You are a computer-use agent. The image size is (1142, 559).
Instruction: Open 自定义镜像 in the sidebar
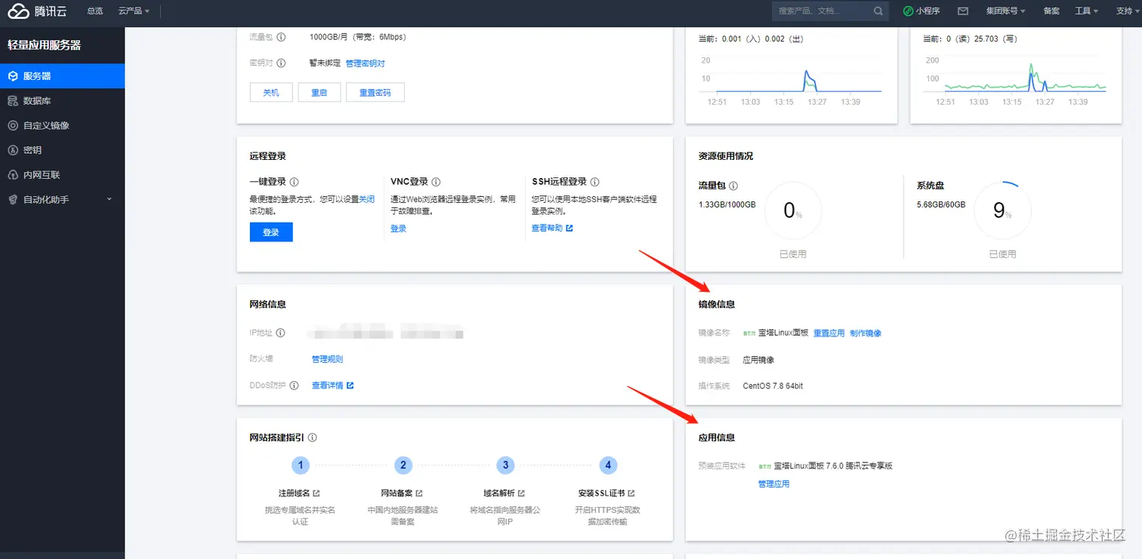tap(62, 125)
